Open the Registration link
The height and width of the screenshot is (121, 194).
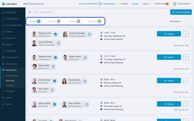click(109, 4)
